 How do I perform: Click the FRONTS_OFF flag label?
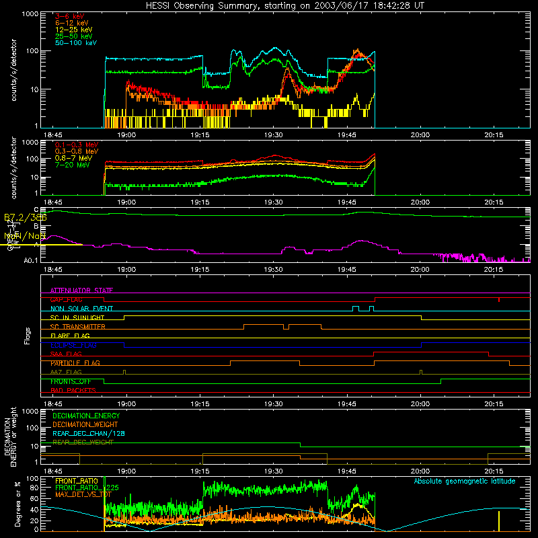click(x=71, y=381)
